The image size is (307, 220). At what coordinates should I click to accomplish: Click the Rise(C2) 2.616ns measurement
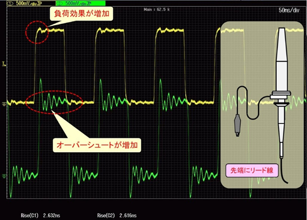coord(117,215)
